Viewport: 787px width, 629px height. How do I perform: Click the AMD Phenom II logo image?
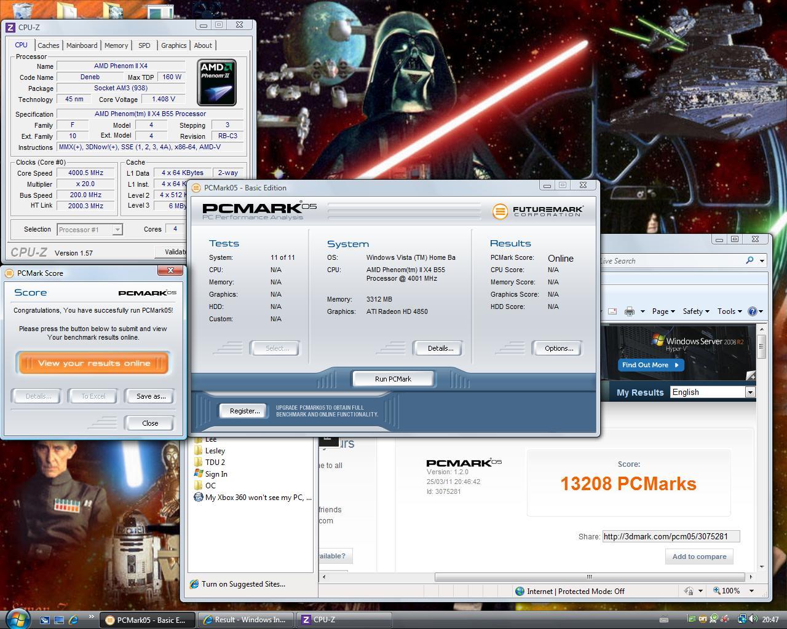216,82
